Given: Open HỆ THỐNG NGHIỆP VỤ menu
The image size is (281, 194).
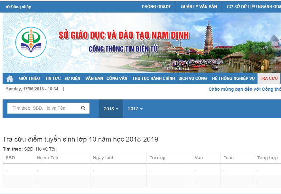Looking at the screenshot, I should coord(233,78).
